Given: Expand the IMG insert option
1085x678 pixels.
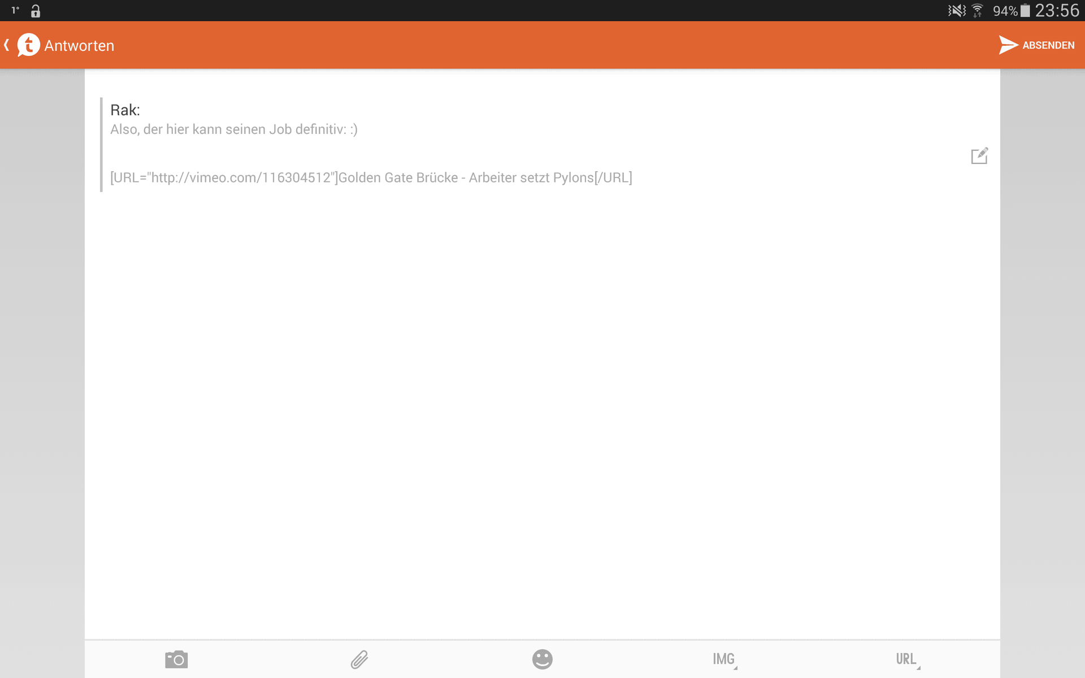Looking at the screenshot, I should pyautogui.click(x=724, y=659).
